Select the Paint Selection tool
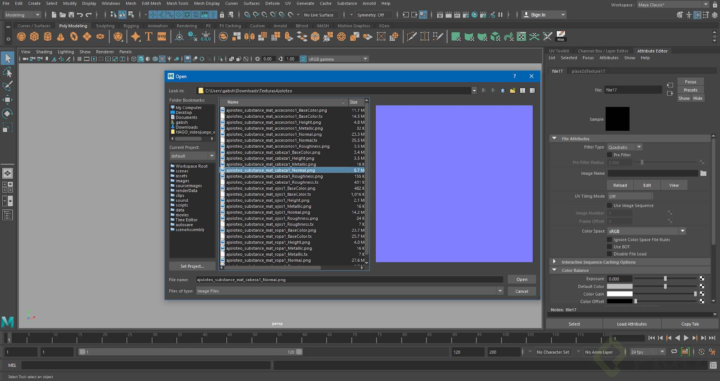Viewport: 720px width, 381px height. 8,86
